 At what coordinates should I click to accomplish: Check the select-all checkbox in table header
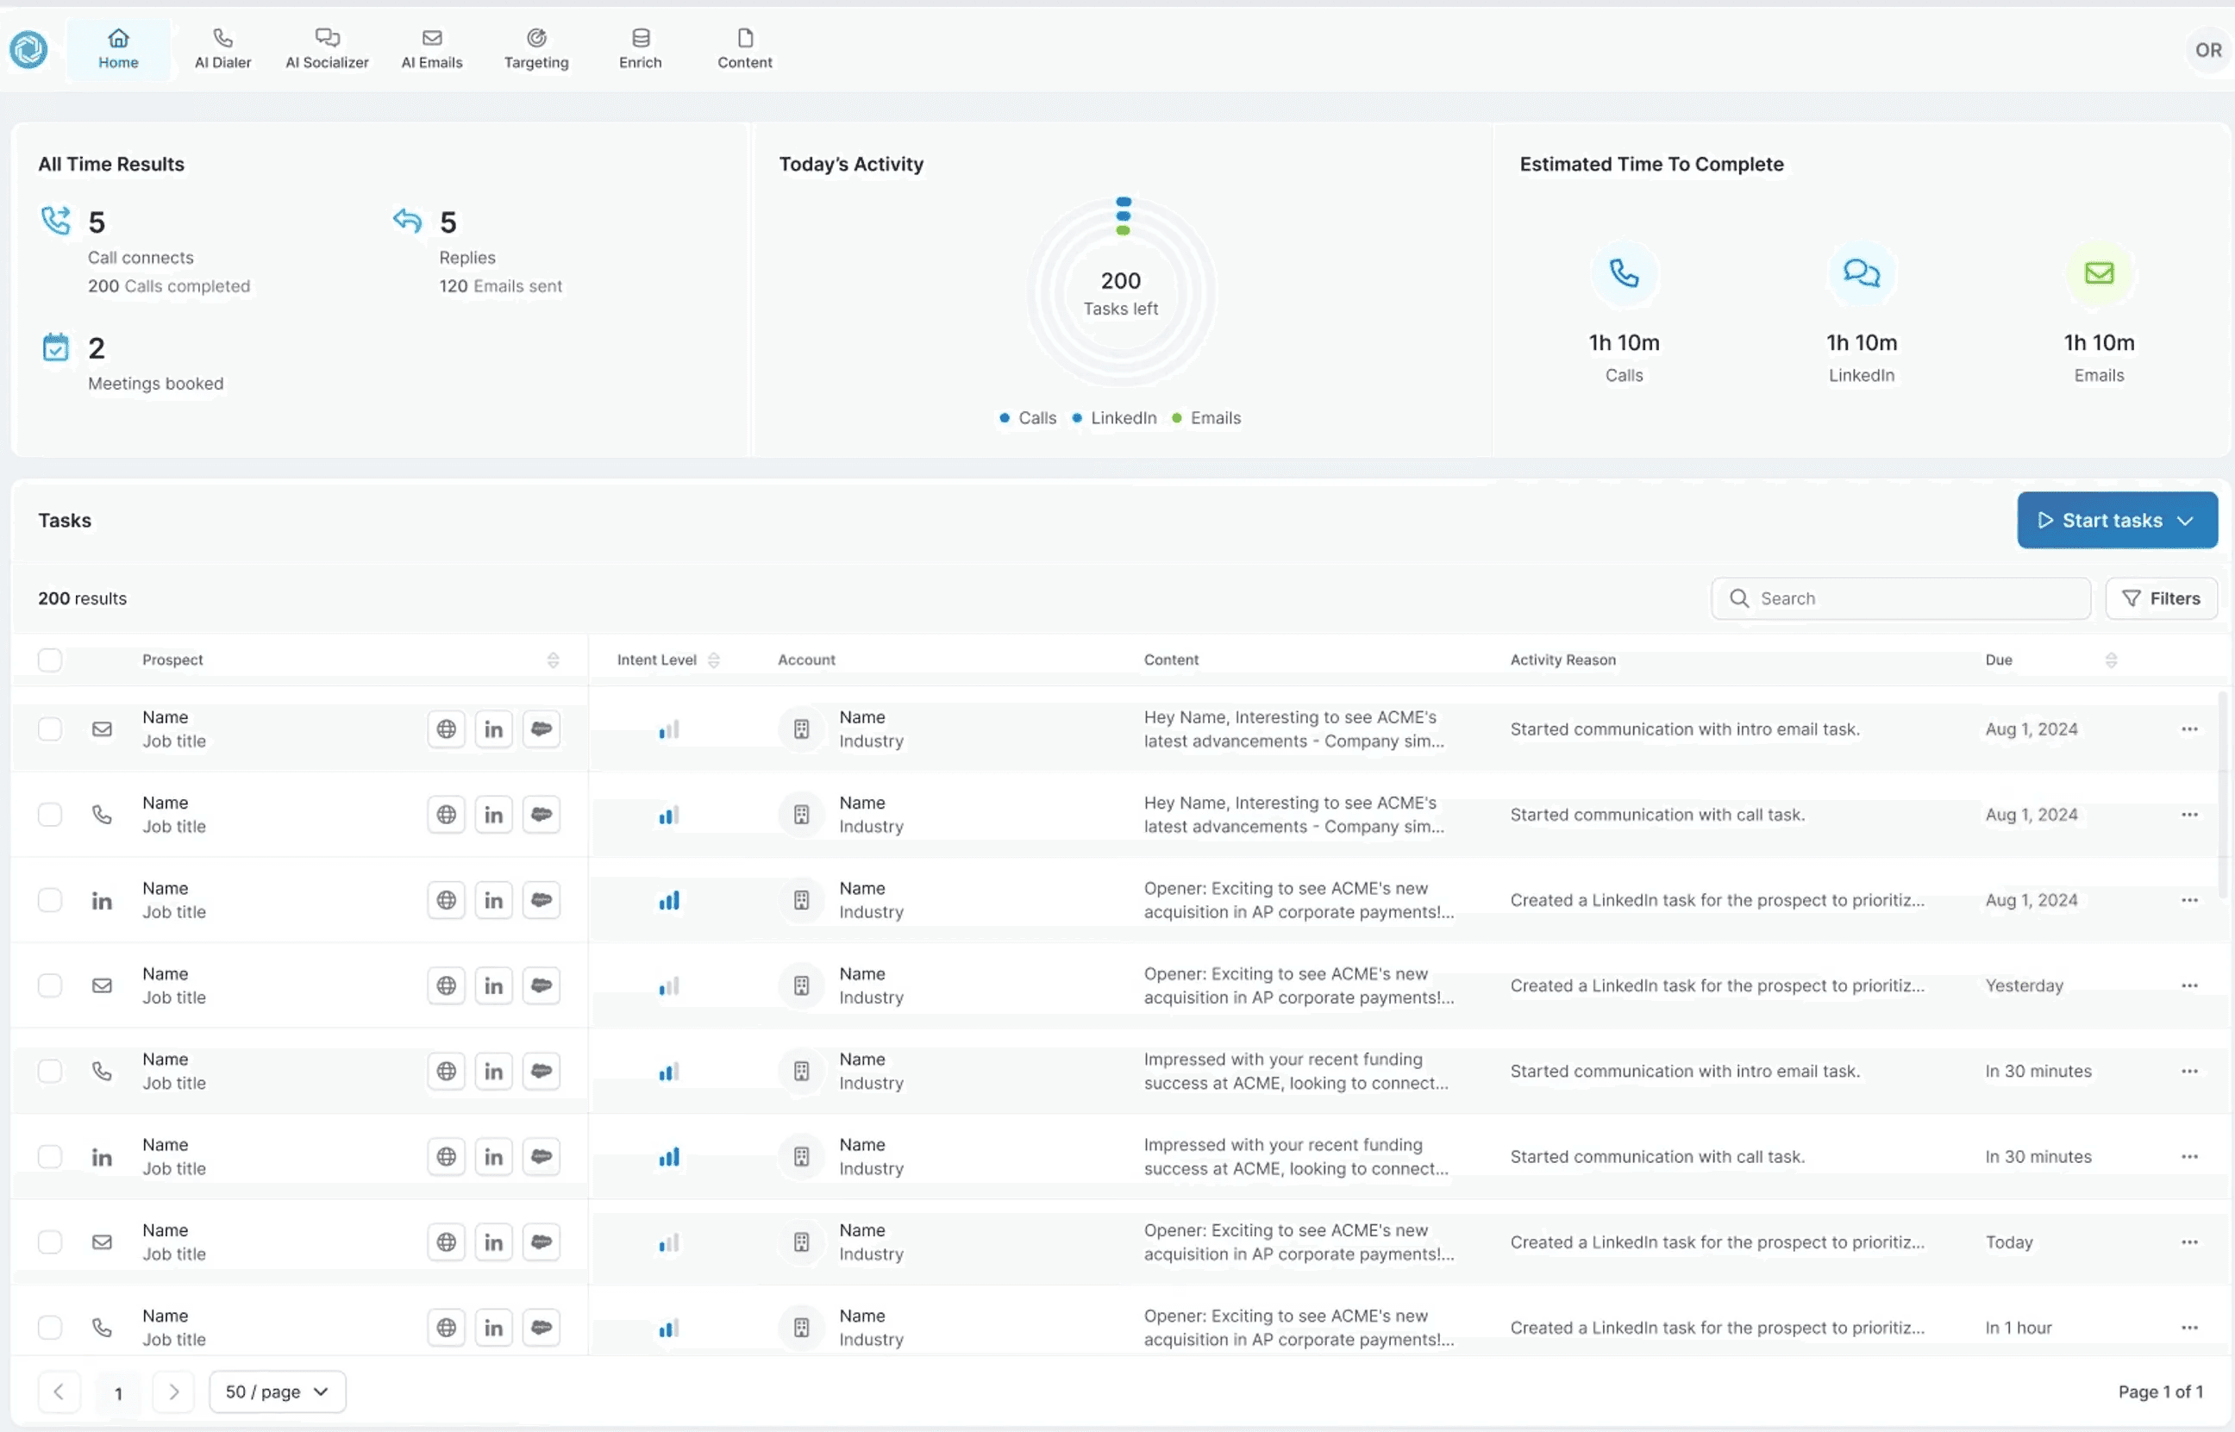click(x=50, y=660)
